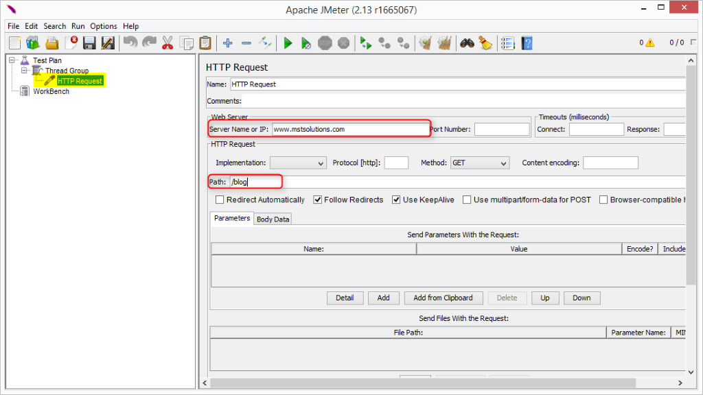The image size is (703, 395).
Task: Uncheck Follow Redirects checkbox
Action: point(317,200)
